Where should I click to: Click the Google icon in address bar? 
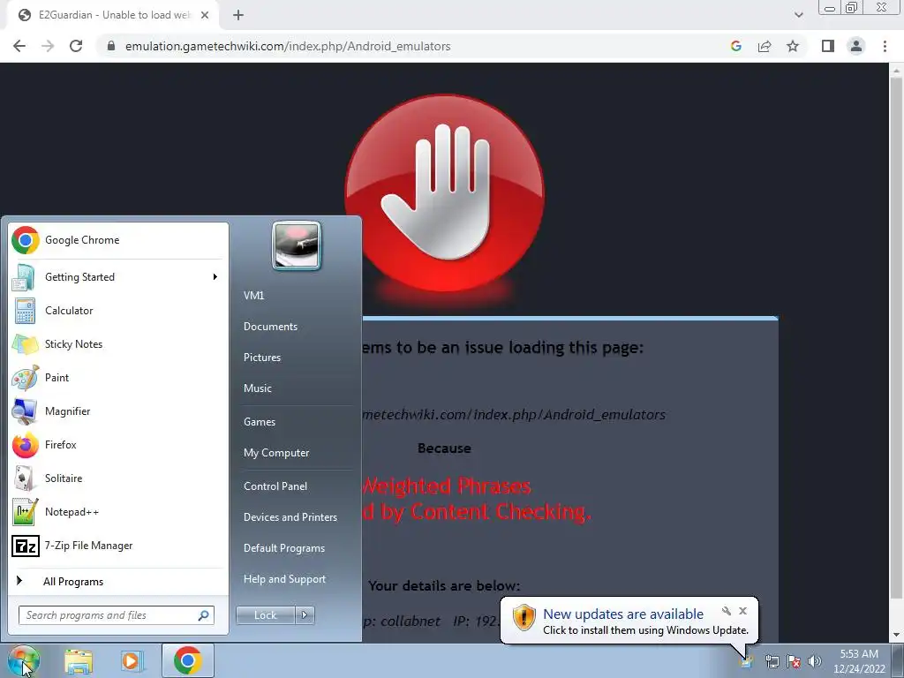pyautogui.click(x=736, y=46)
